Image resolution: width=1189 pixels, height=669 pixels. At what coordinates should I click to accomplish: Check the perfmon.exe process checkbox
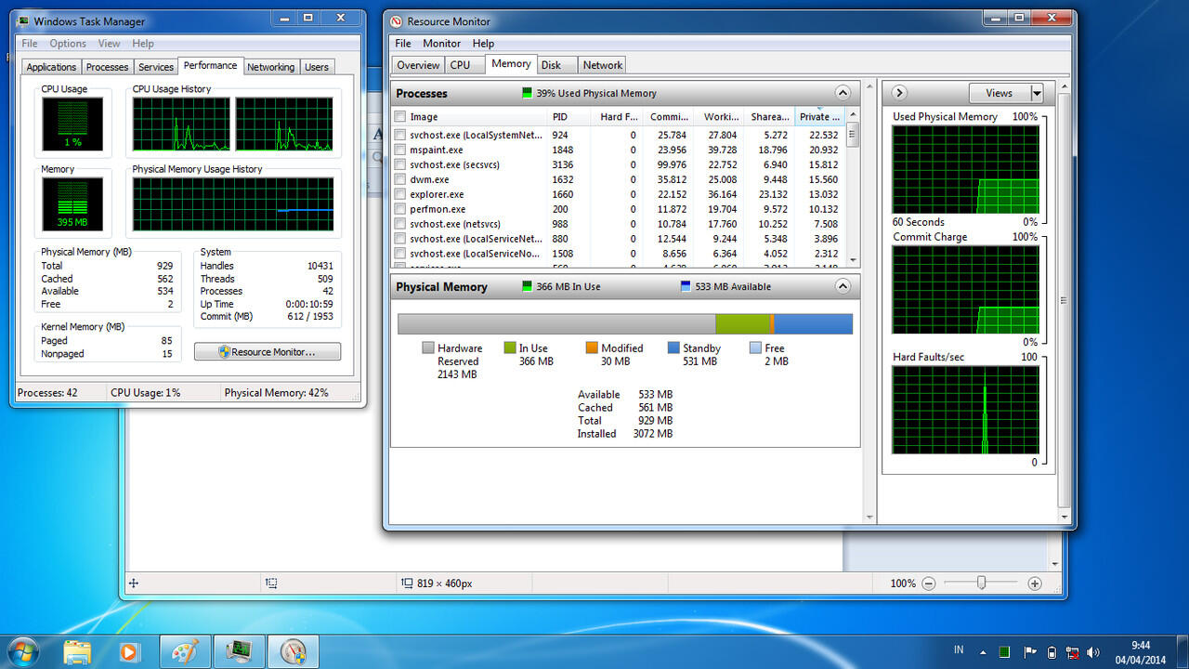(400, 209)
